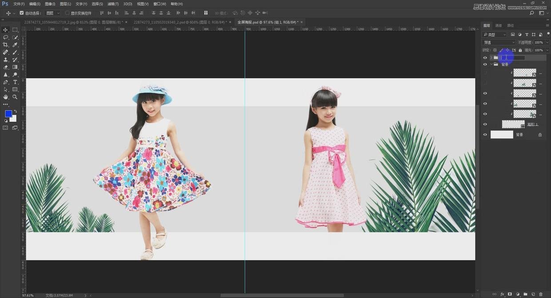Hide the 矩形 1 layer via eye icon
Screen dimensions: 551x298
coord(485,124)
